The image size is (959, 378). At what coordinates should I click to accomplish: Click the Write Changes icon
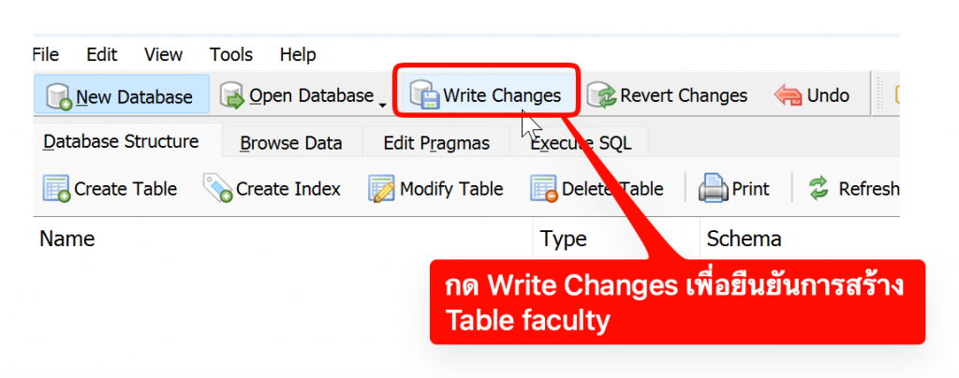click(x=426, y=95)
